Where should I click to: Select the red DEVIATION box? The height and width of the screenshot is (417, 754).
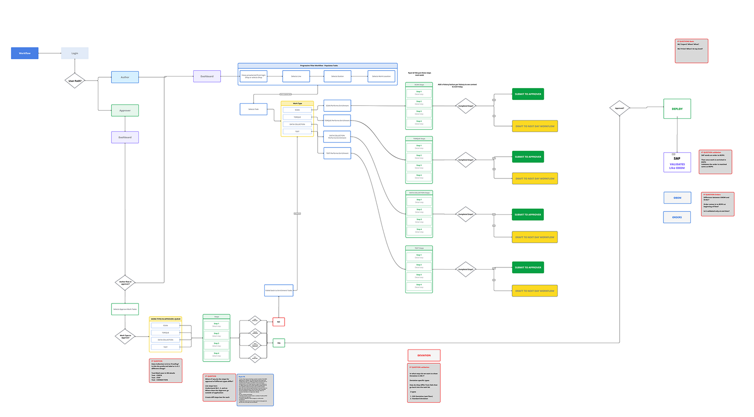424,355
